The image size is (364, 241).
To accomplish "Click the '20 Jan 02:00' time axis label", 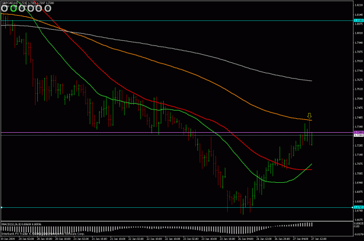I will coord(26,239).
